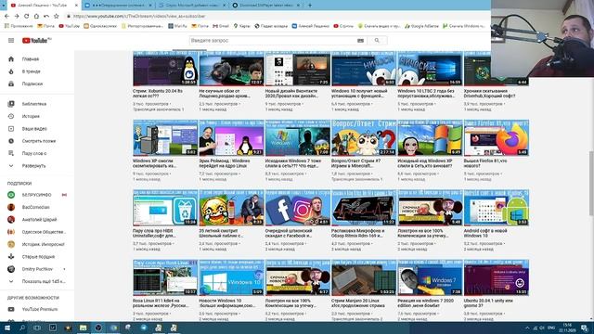Open a new browser tab

[x=310, y=6]
